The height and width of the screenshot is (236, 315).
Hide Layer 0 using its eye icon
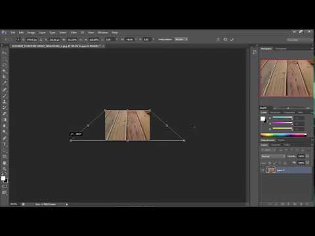[263, 170]
